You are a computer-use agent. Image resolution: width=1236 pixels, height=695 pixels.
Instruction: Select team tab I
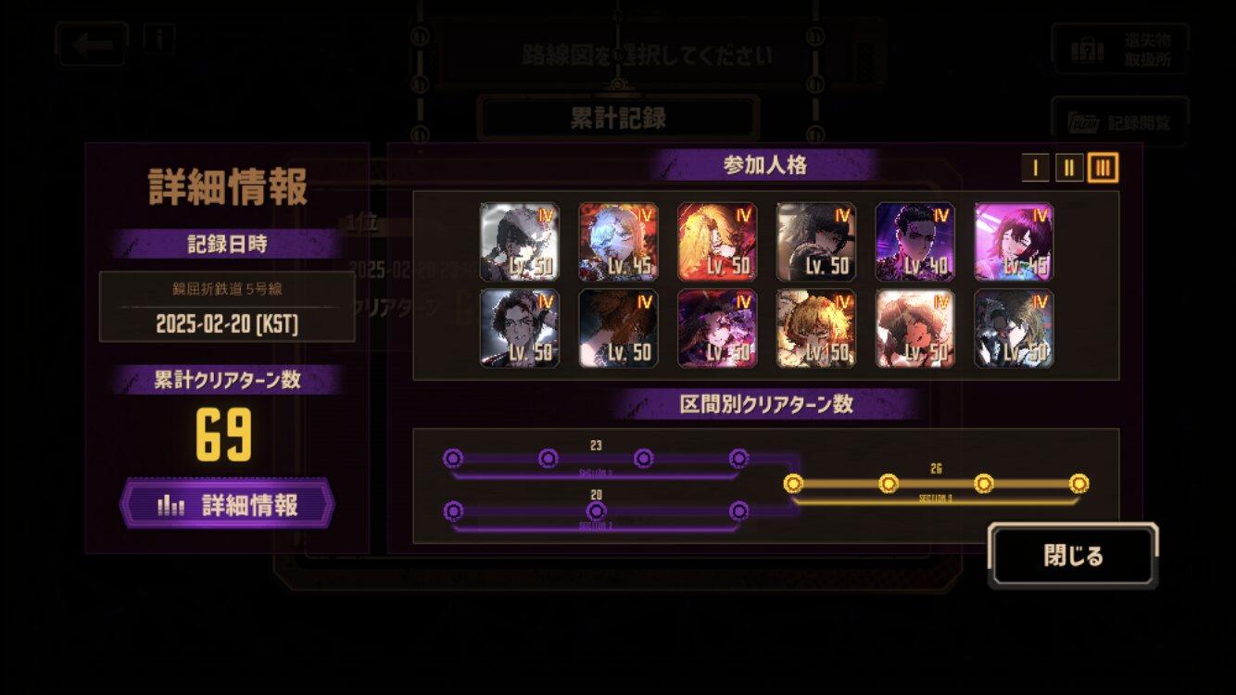[1035, 168]
